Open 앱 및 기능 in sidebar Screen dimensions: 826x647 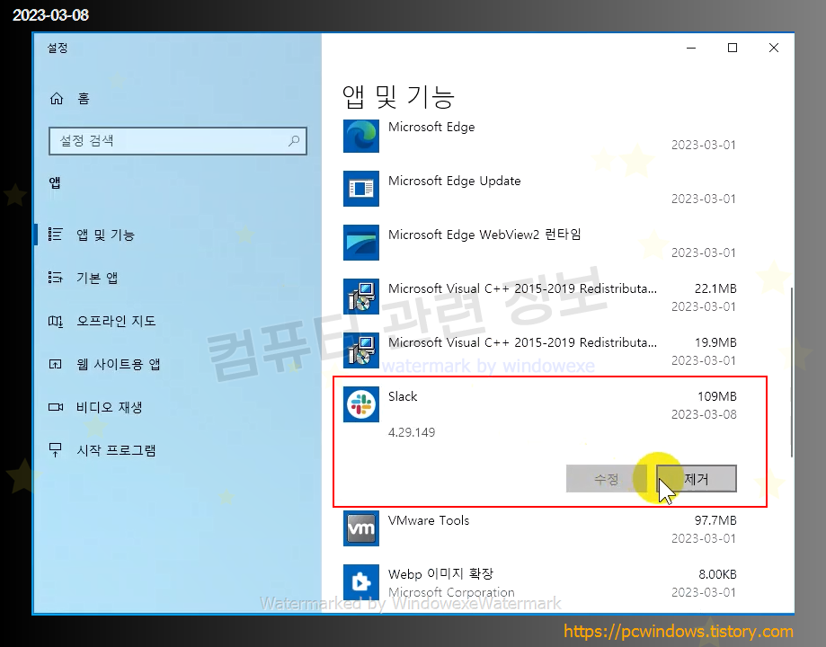tap(105, 235)
